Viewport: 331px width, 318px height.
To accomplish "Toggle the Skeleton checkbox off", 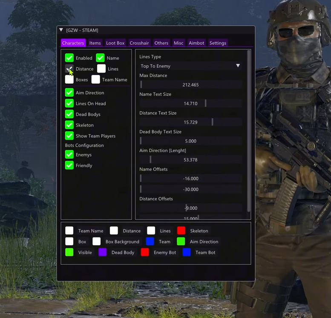I will coord(69,125).
